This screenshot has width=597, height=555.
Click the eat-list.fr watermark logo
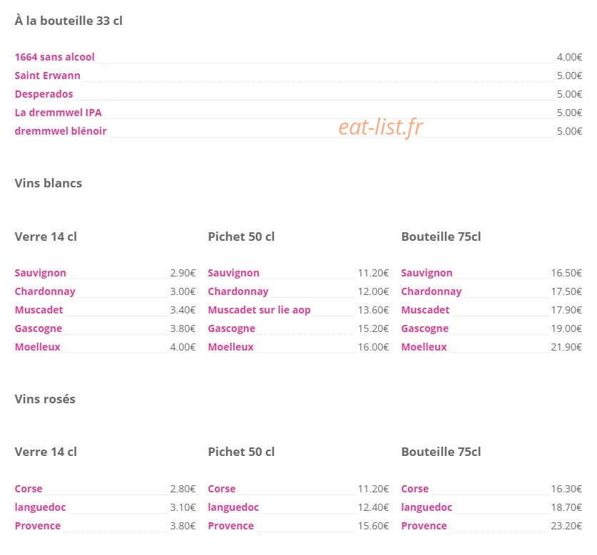(x=381, y=127)
